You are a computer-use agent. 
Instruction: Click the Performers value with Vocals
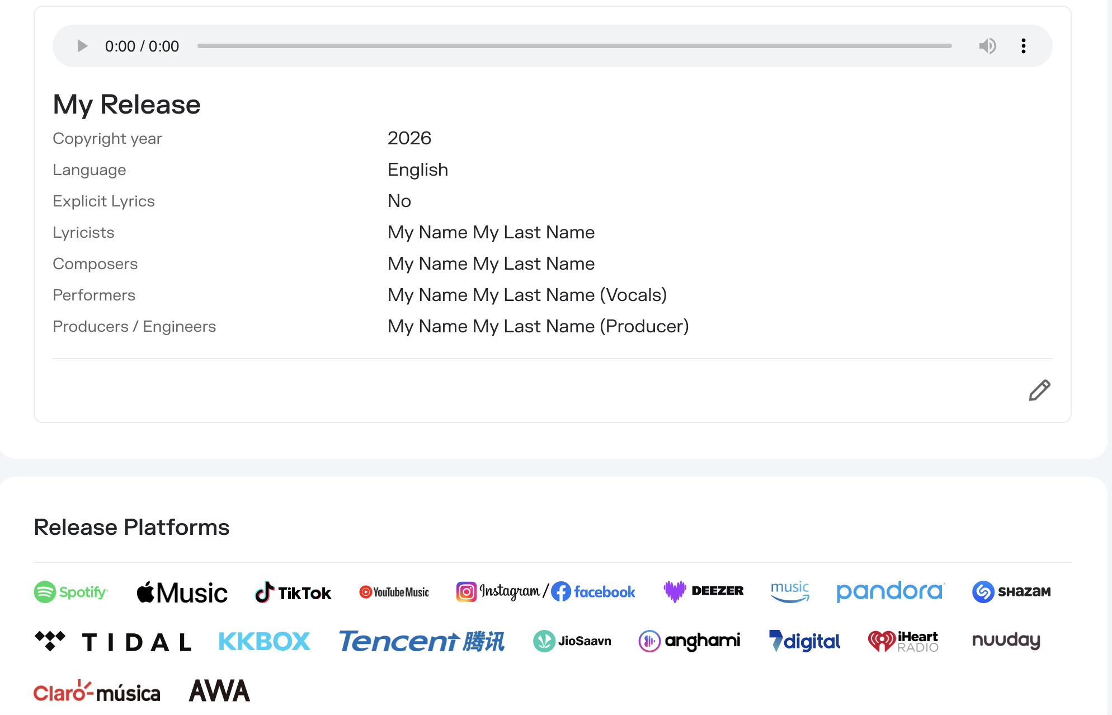tap(527, 295)
